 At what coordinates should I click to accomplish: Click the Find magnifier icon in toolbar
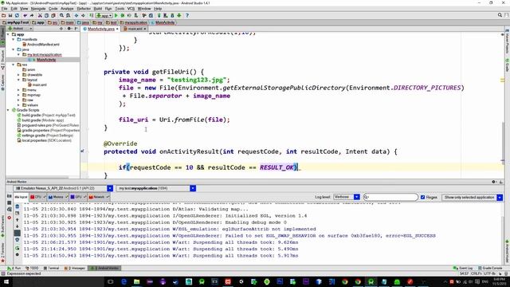[61, 15]
